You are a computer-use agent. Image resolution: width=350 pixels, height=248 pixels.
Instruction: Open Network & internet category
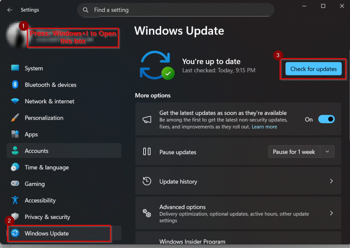(x=64, y=101)
